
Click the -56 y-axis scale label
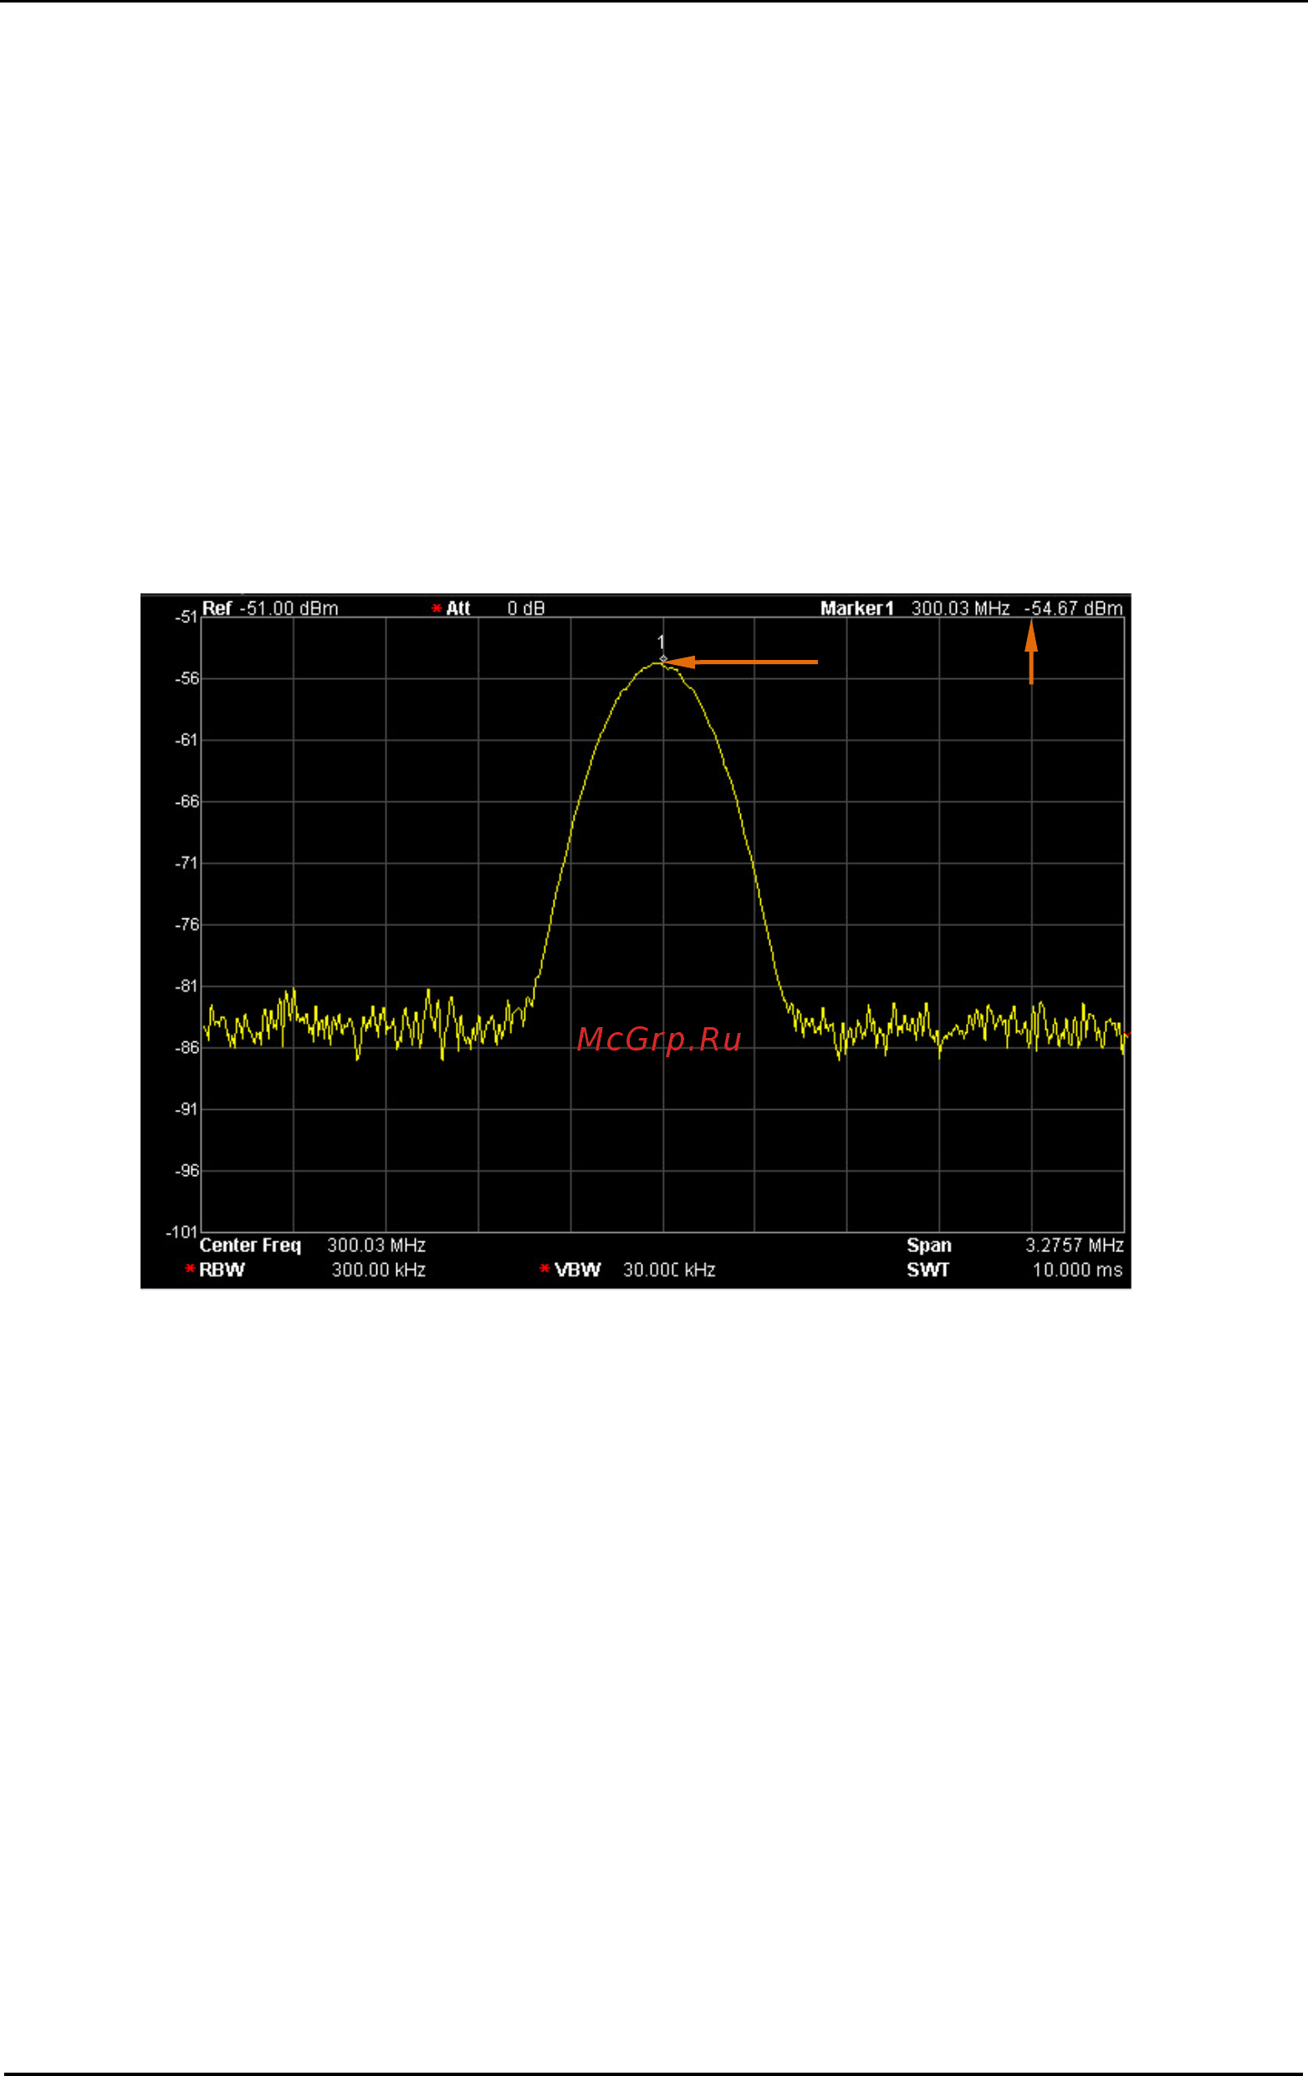(187, 679)
